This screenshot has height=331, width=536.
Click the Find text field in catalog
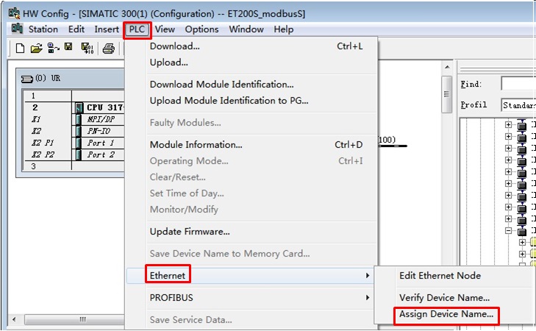click(518, 84)
